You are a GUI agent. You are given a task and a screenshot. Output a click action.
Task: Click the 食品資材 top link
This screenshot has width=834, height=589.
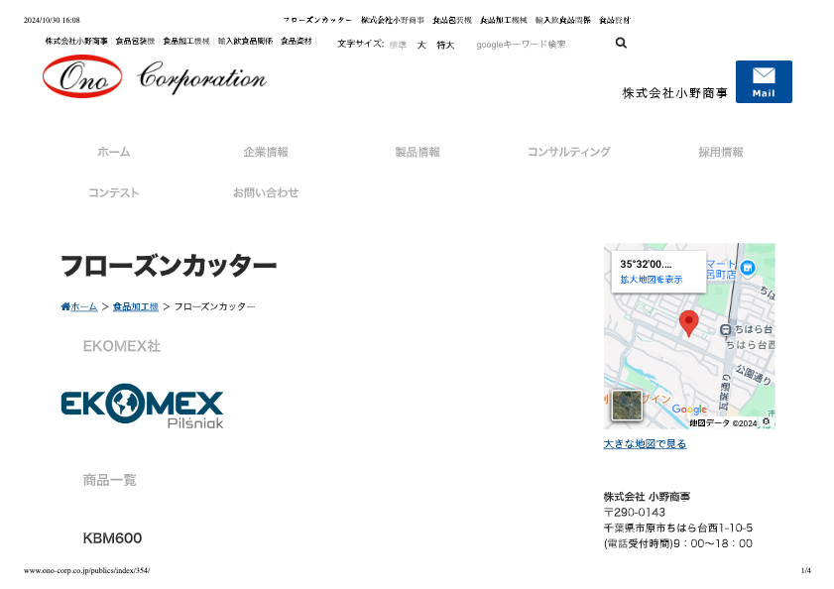click(297, 41)
